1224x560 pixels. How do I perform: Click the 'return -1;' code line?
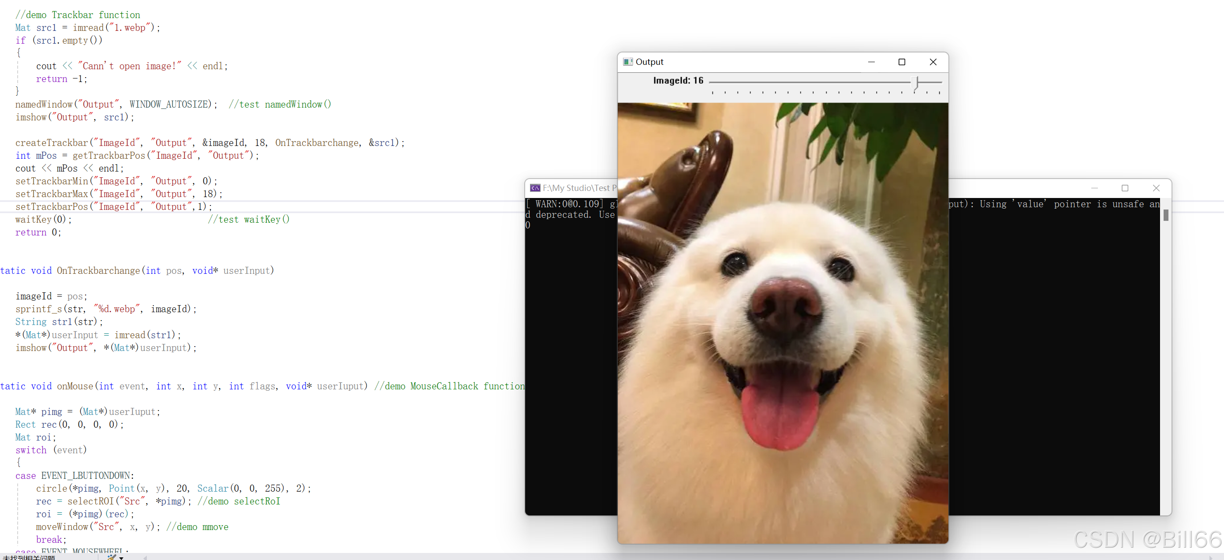[62, 79]
